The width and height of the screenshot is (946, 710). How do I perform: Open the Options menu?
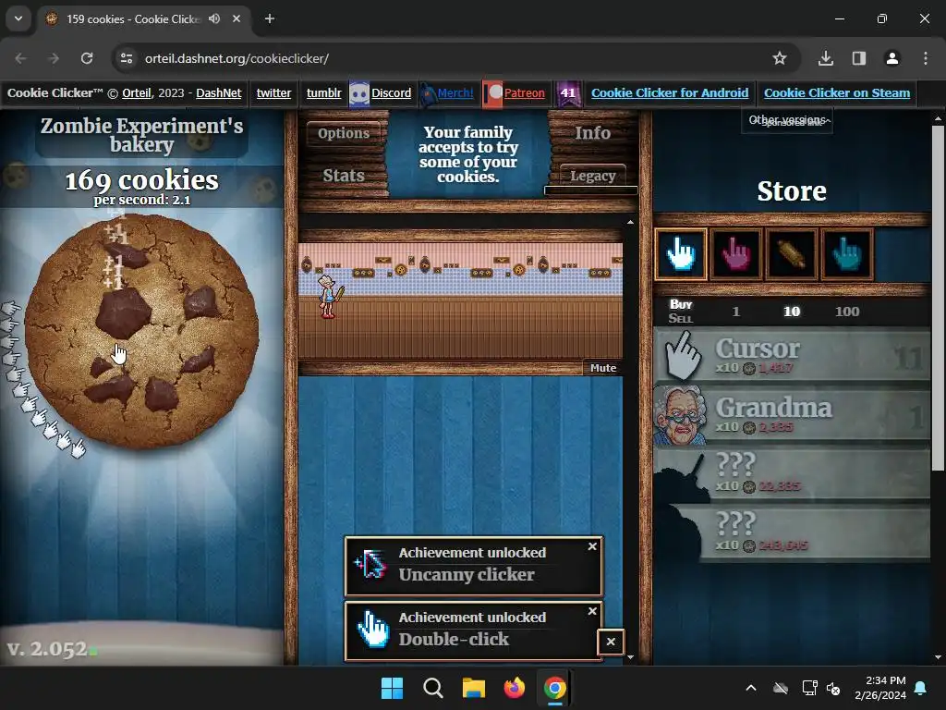pyautogui.click(x=344, y=133)
